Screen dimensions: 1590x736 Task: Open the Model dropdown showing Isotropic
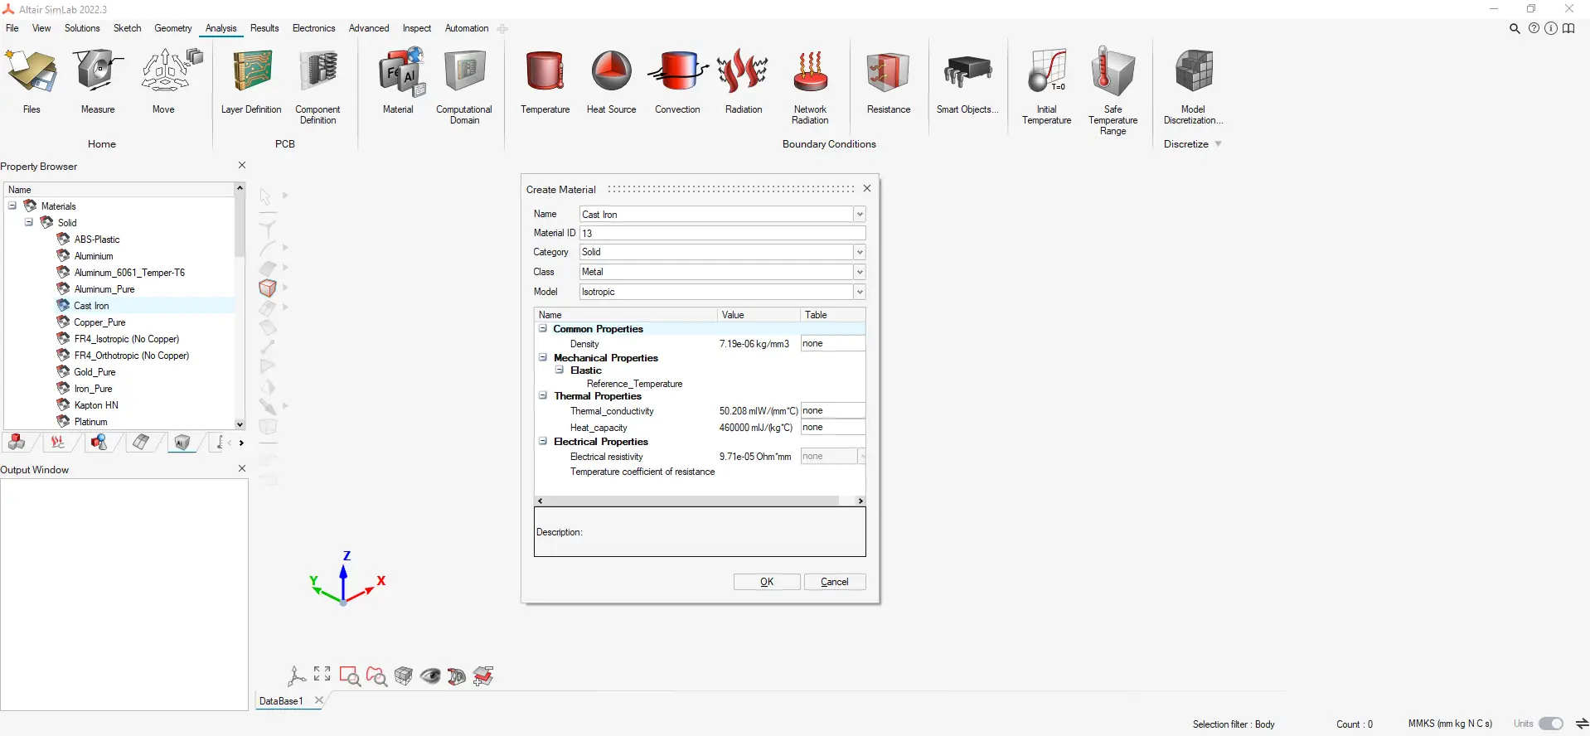click(x=860, y=292)
